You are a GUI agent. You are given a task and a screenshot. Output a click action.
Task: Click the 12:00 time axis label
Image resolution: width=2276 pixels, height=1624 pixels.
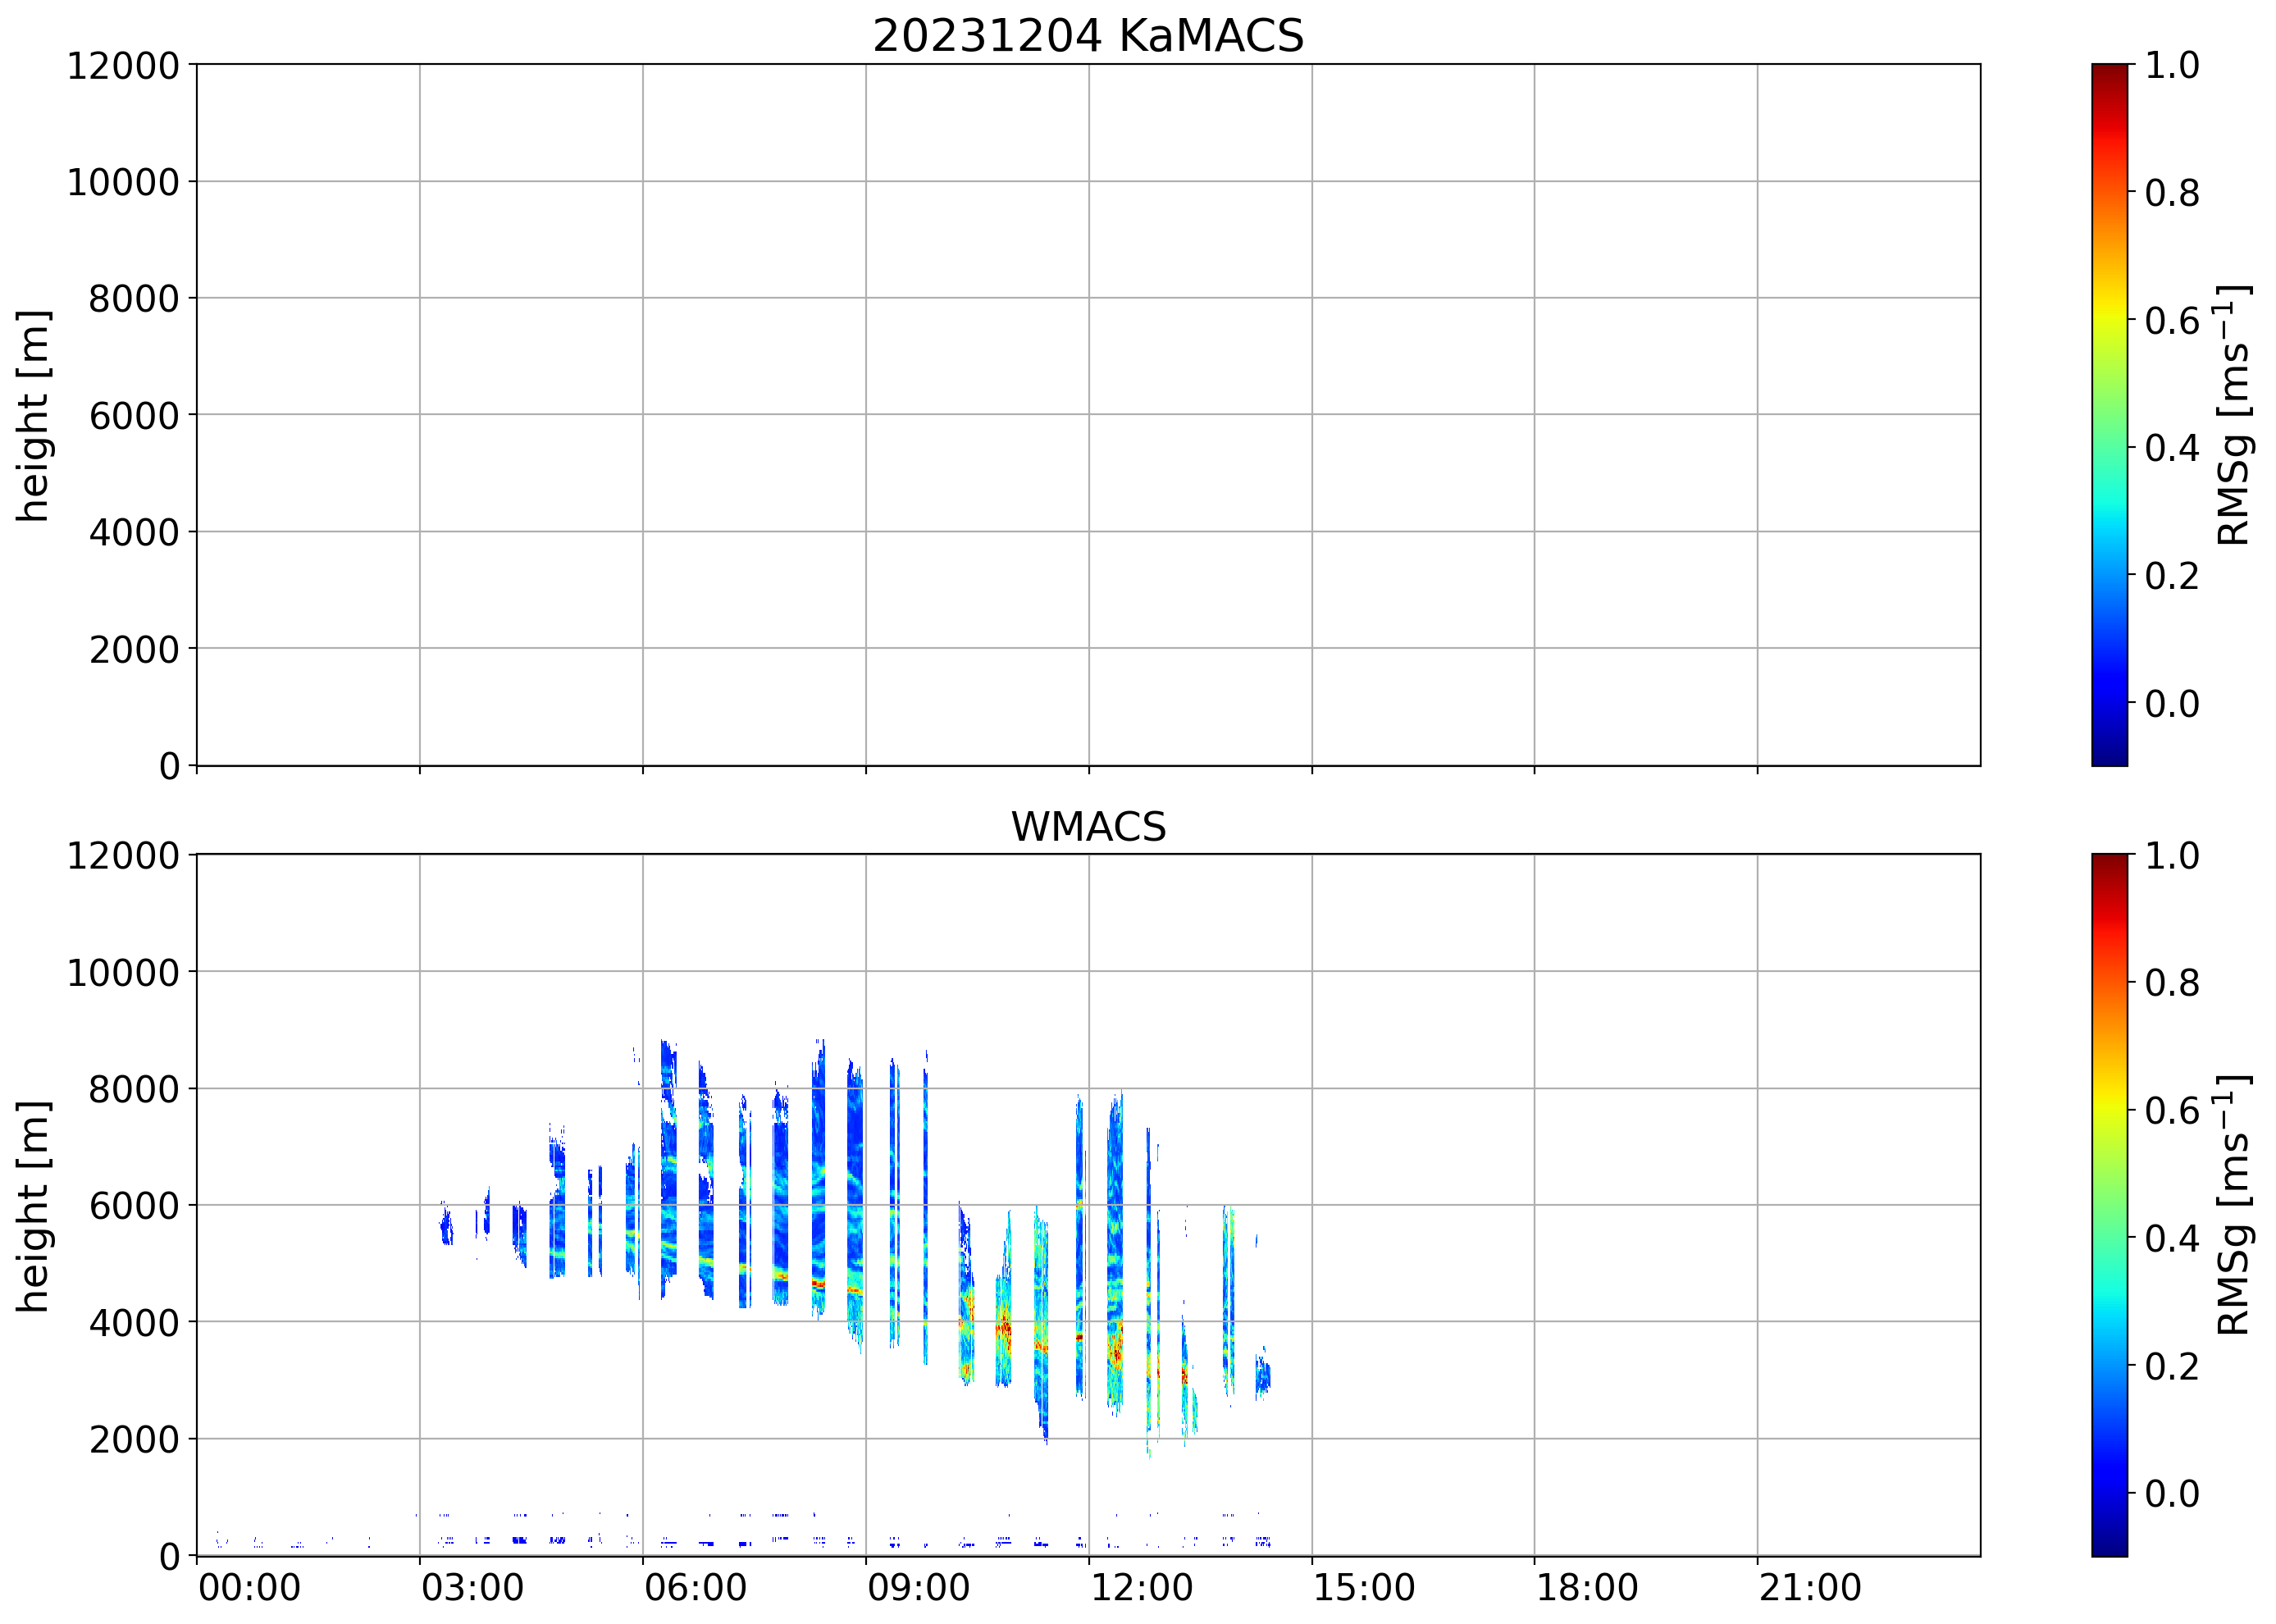coord(1141,1588)
